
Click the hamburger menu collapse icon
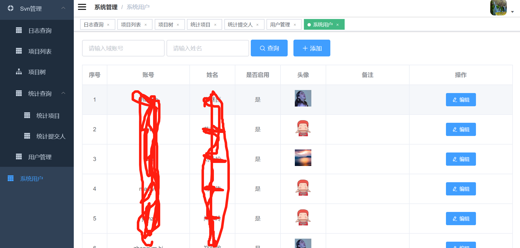(82, 7)
